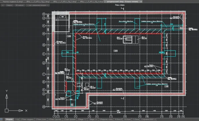Select the grid axis bubble labeled М

[44, 14]
